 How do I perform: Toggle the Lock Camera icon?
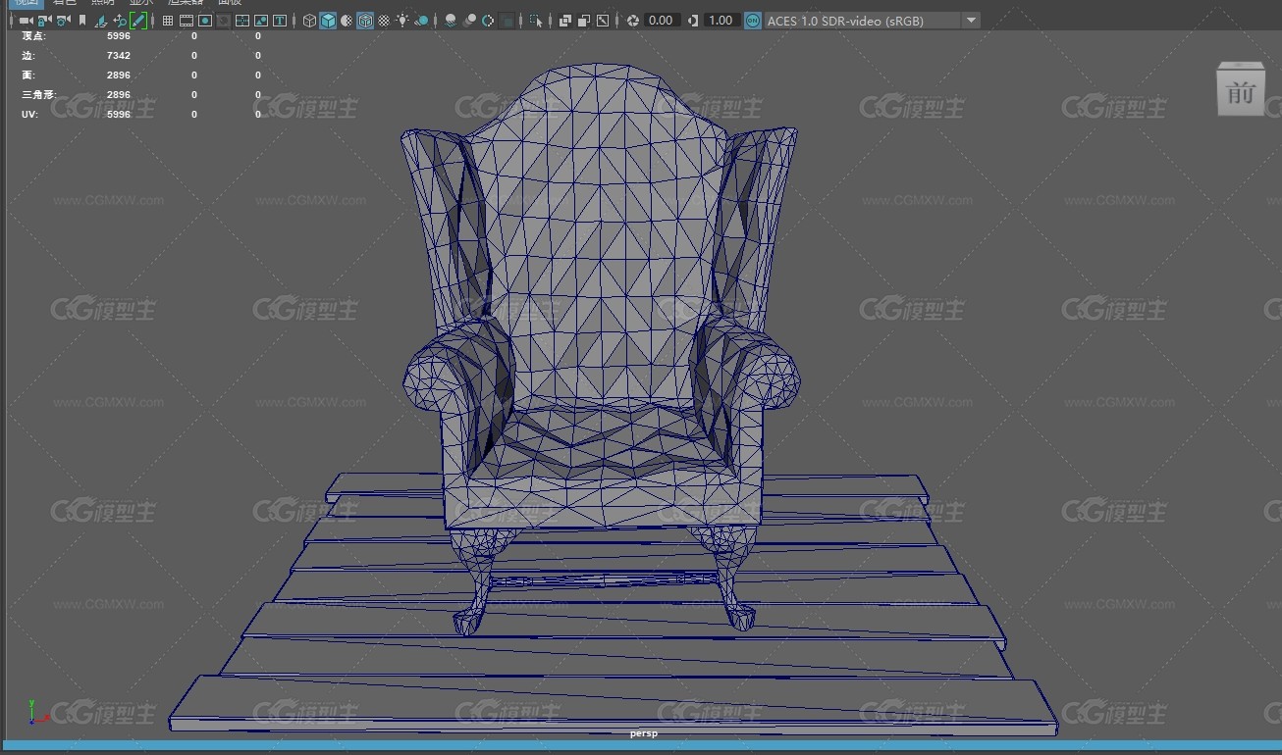[x=44, y=20]
